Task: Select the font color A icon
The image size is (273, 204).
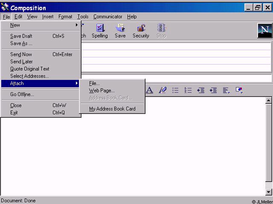Action: point(149,90)
